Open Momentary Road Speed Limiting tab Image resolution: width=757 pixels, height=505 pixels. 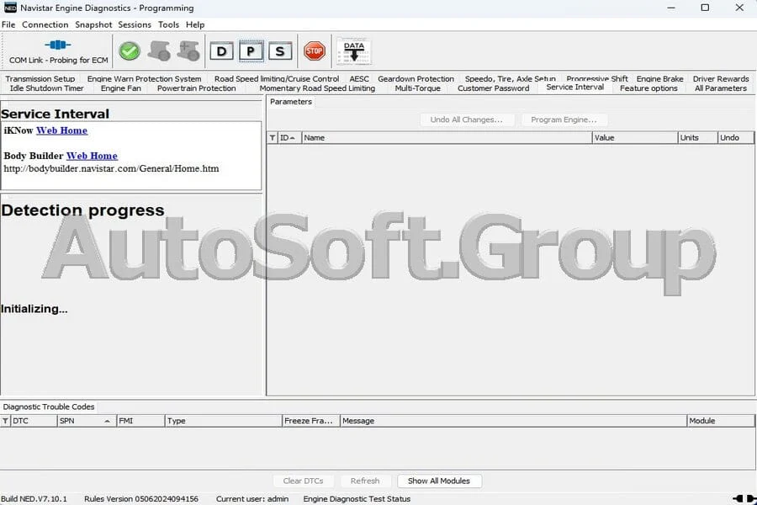pos(317,88)
